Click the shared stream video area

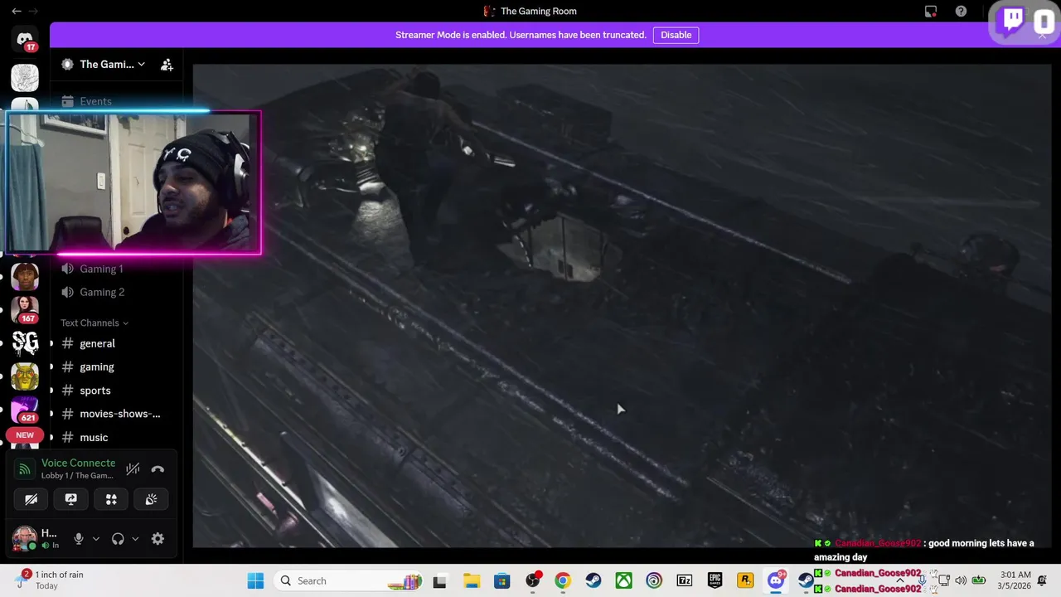tap(622, 305)
